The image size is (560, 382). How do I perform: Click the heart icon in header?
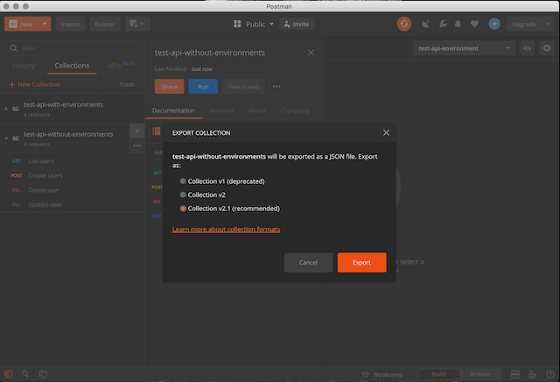coord(474,24)
